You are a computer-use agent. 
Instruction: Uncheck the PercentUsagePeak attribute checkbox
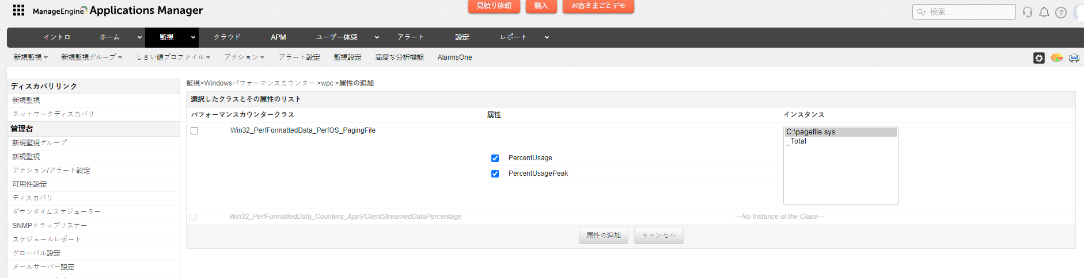(495, 173)
